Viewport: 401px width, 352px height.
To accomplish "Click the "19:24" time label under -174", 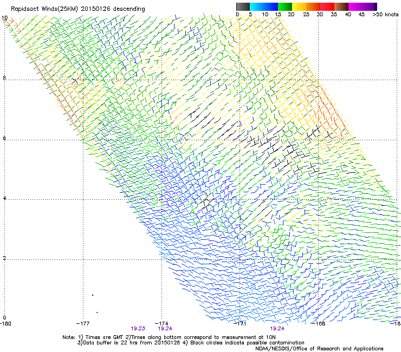I will coord(165,329).
